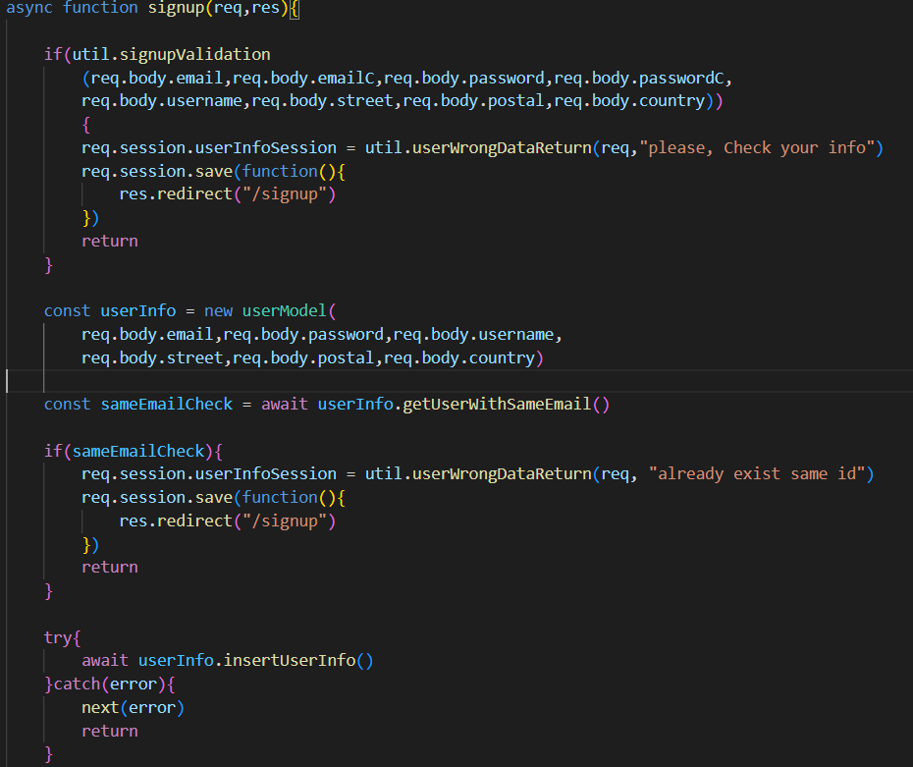The image size is (913, 767).
Task: Click the "please, Check your info" string
Action: [x=757, y=148]
